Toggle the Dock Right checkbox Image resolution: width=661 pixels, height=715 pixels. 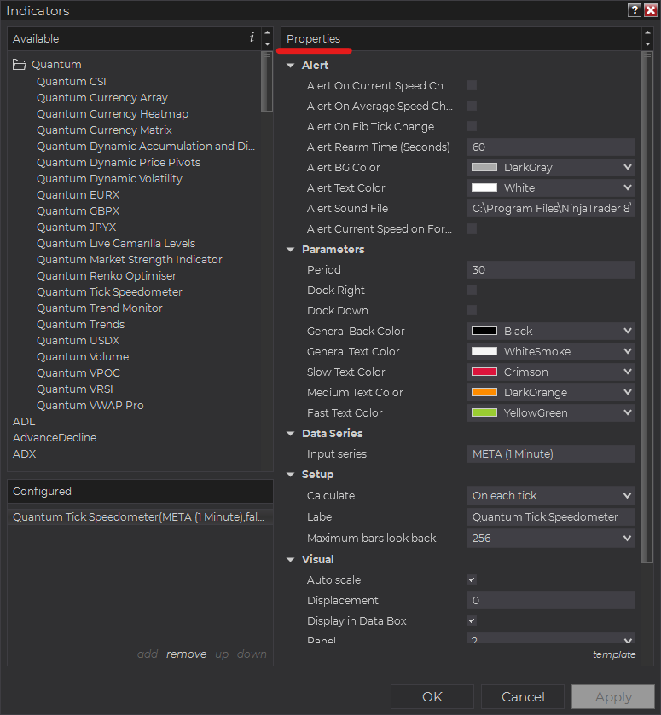(472, 290)
